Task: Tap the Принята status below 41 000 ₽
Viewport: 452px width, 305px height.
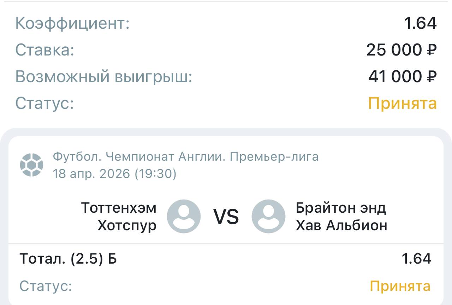Action: [403, 103]
